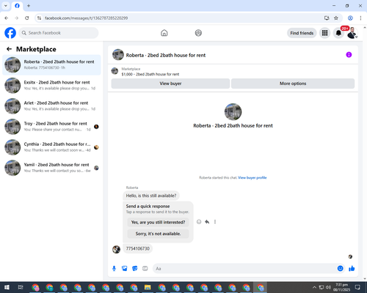This screenshot has height=293, width=367.
Task: Click the install app icon in address bar
Action: pos(327,18)
